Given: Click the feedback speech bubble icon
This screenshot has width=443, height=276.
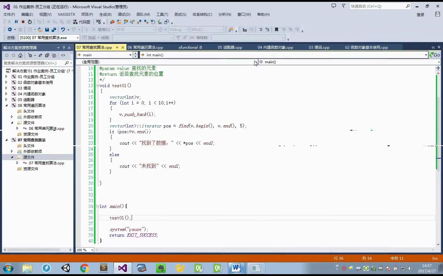Looking at the screenshot, I should coord(334,6).
